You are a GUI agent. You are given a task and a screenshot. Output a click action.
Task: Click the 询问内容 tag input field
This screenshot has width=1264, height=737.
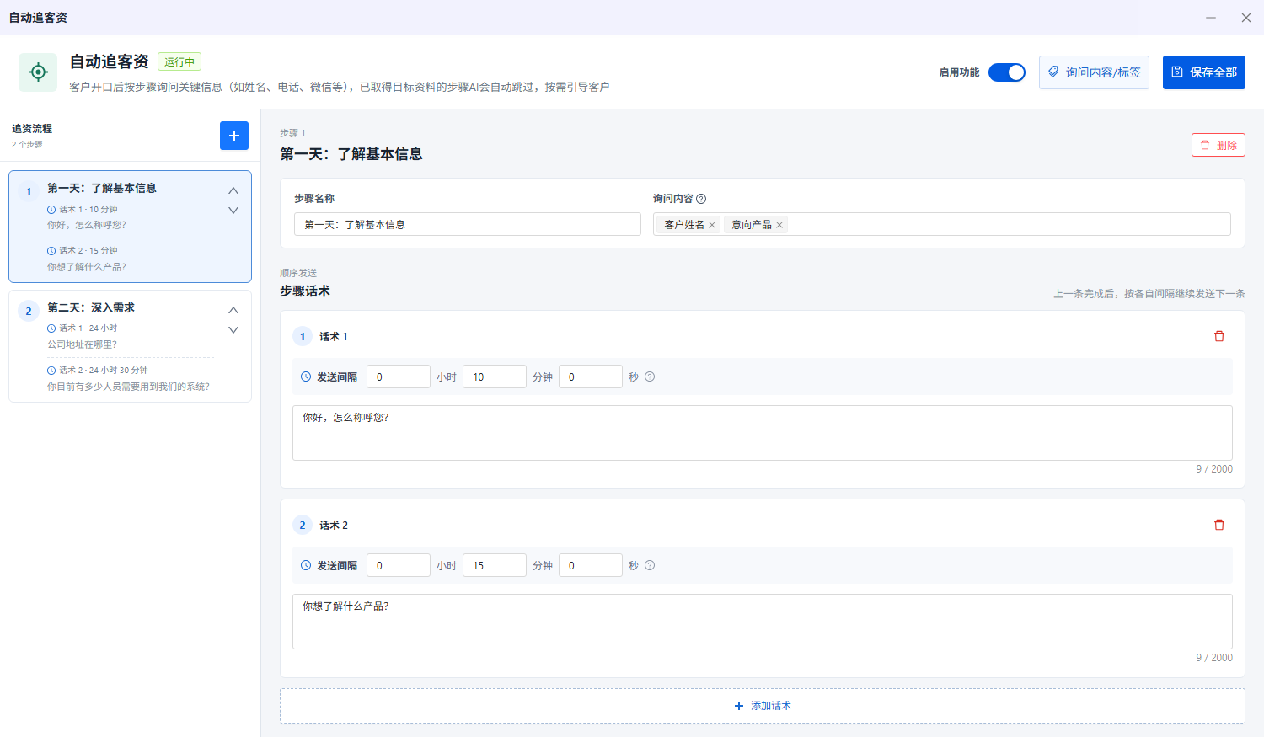[x=942, y=224]
